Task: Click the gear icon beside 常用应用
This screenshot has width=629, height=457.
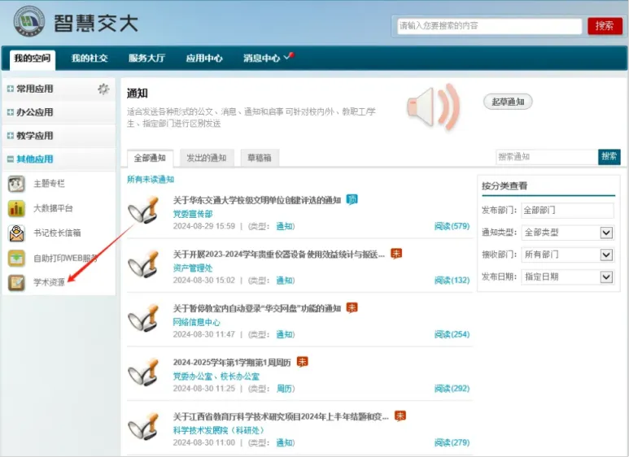Action: [x=103, y=89]
